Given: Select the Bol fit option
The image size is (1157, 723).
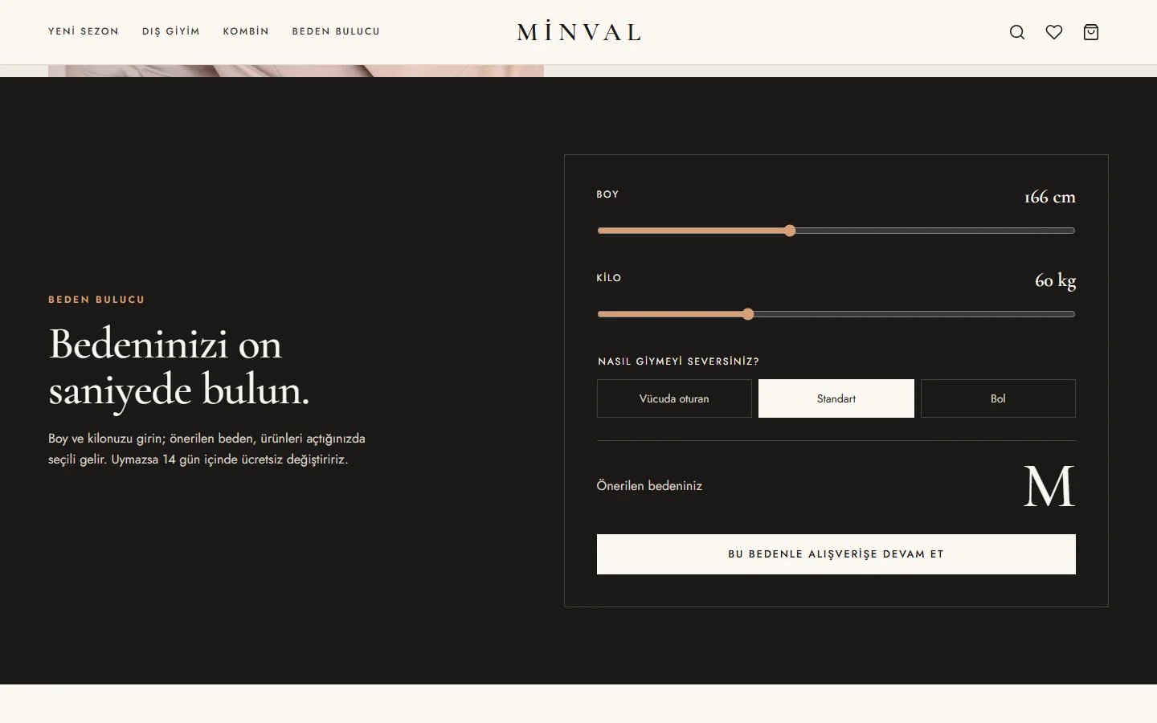Looking at the screenshot, I should click(x=998, y=398).
